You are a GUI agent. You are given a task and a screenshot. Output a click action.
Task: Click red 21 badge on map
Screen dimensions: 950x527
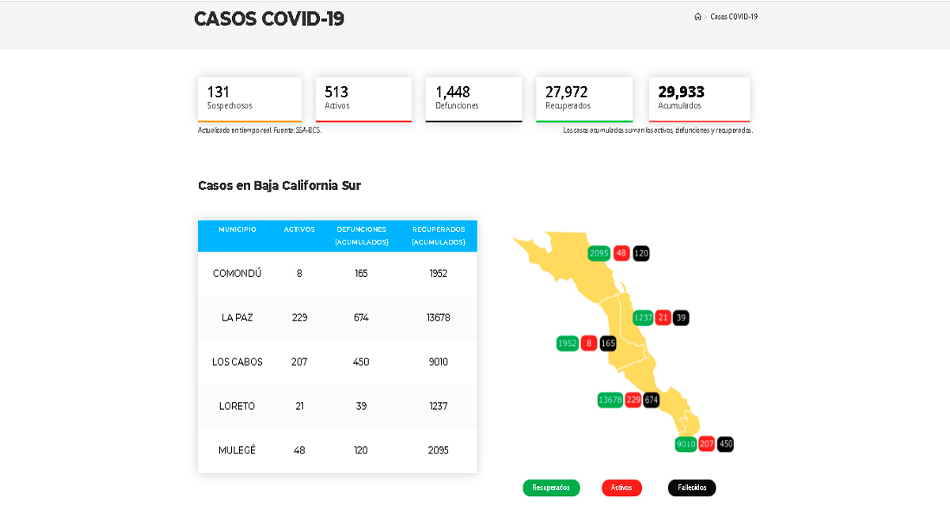pos(663,318)
